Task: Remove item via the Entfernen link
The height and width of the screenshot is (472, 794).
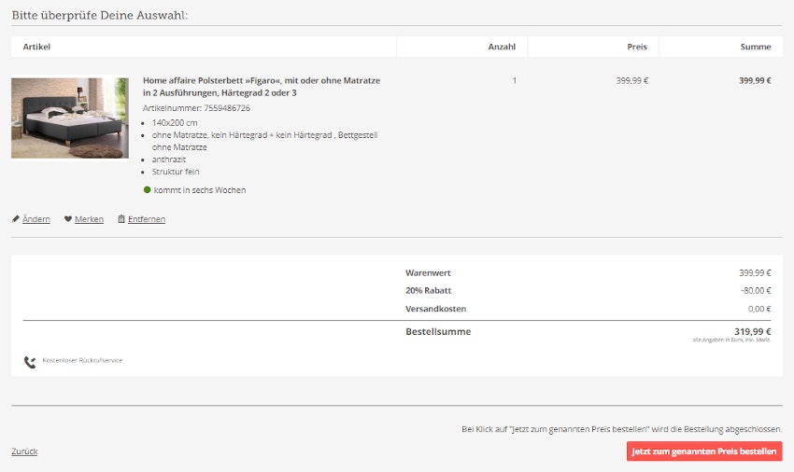Action: coord(147,219)
